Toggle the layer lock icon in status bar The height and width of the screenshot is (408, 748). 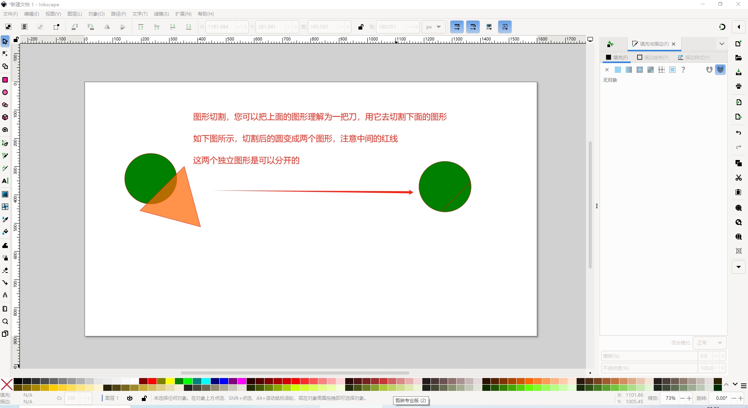coord(144,398)
